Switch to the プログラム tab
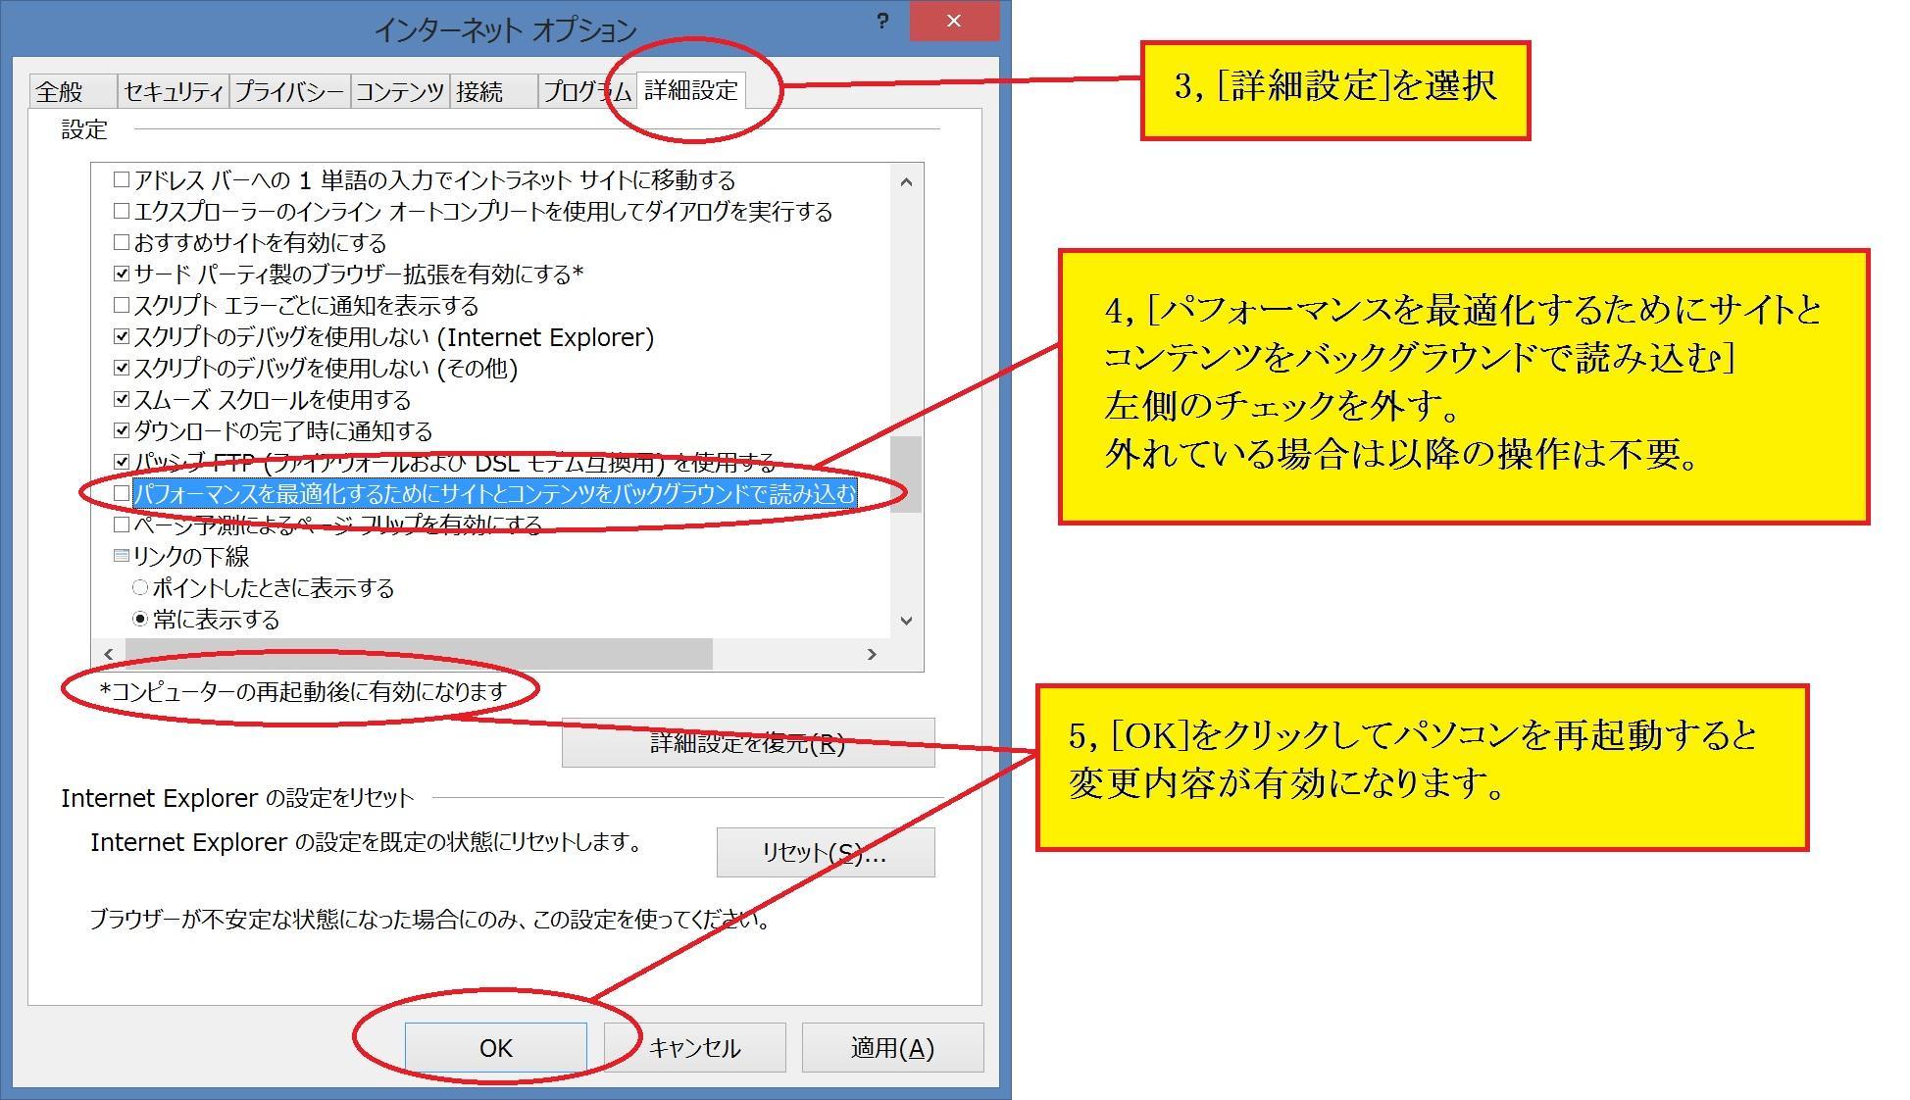 coord(586,91)
